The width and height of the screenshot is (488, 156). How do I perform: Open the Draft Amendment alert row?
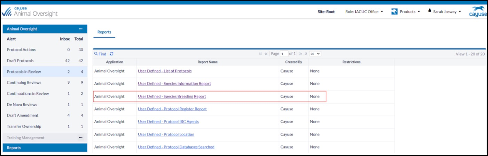pos(45,115)
